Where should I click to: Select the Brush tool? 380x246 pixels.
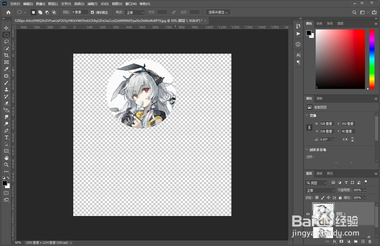[6, 83]
